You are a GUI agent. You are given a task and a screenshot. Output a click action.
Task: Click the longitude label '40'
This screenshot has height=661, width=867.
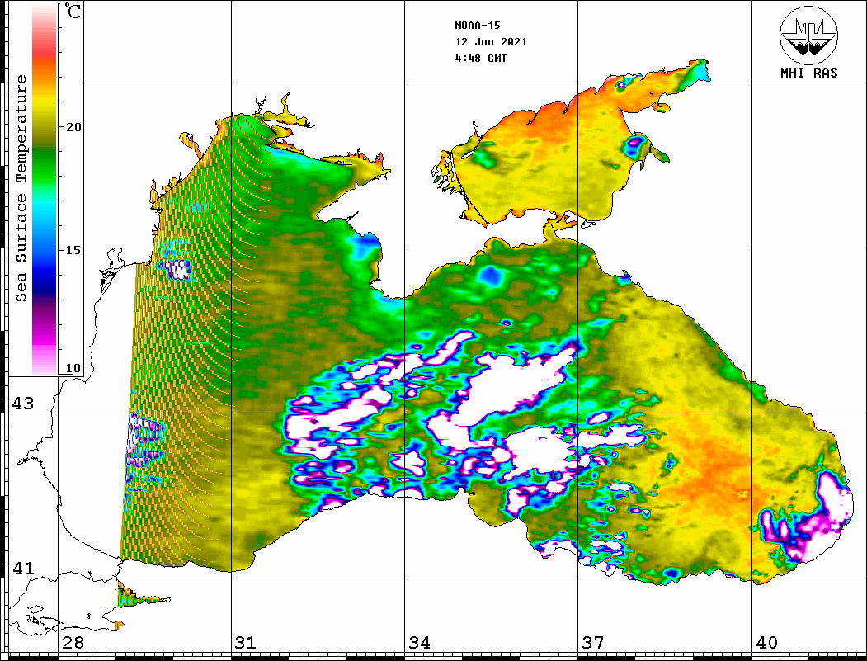[x=766, y=643]
